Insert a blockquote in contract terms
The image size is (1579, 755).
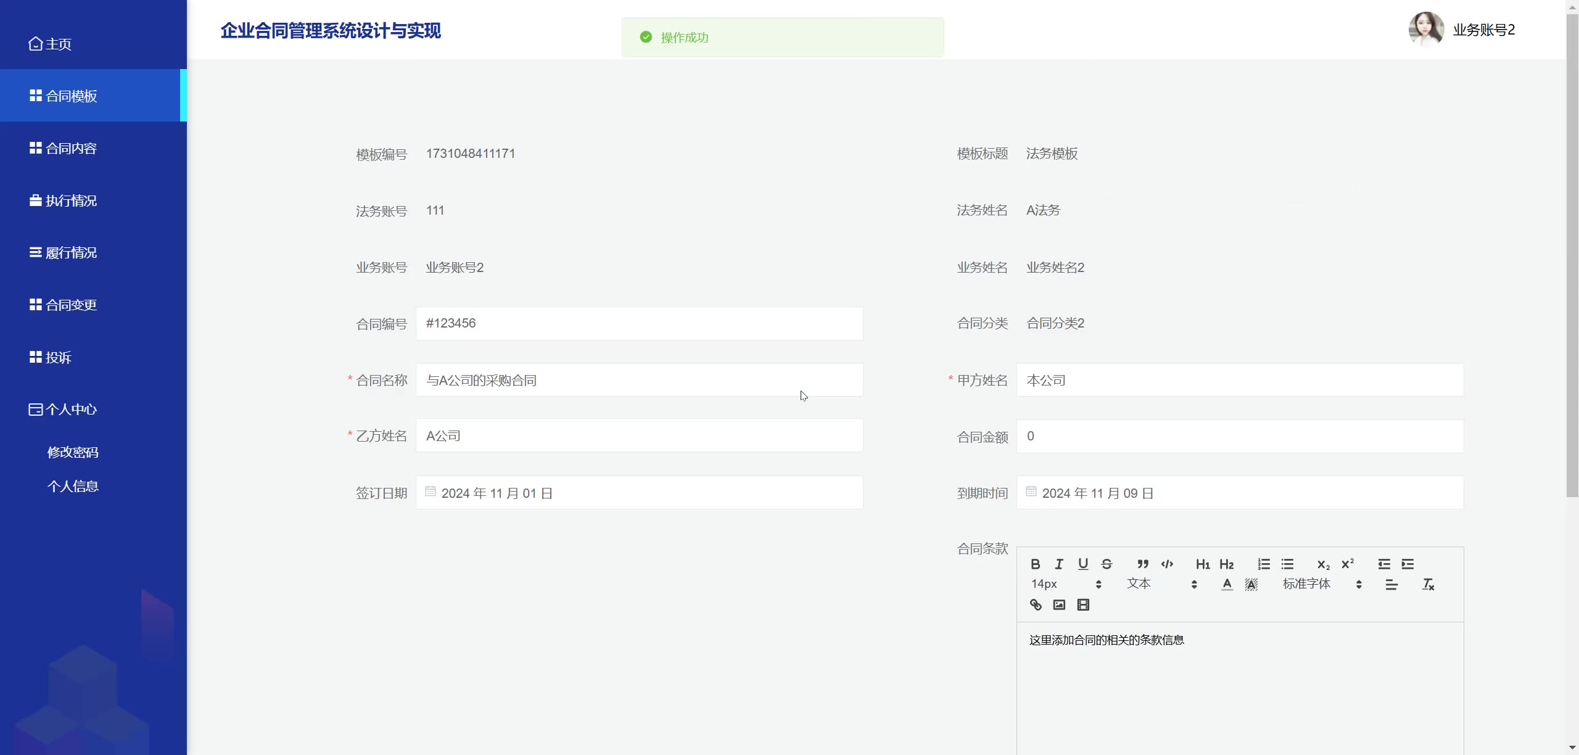1143,564
